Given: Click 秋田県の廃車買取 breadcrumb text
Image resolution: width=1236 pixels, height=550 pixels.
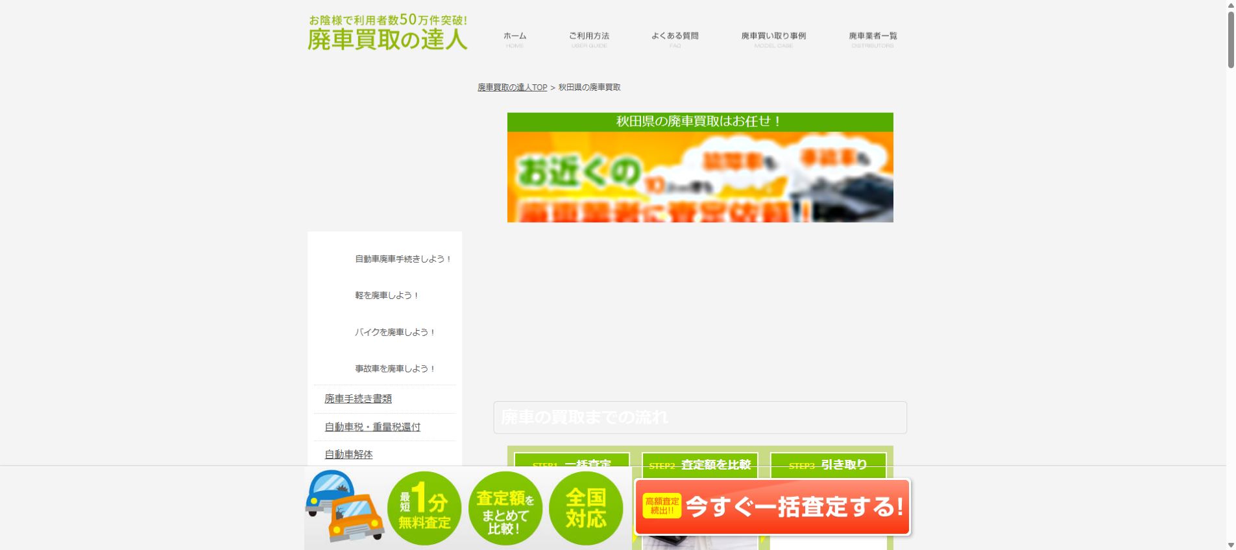Looking at the screenshot, I should pos(589,87).
